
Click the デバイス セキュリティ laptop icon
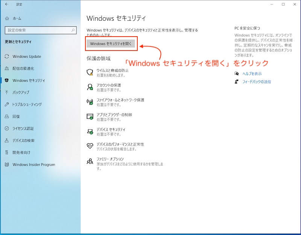coord(90,131)
